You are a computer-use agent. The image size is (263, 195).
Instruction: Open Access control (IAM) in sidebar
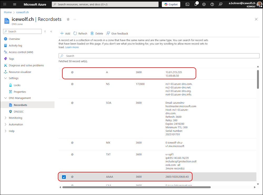(x=21, y=52)
